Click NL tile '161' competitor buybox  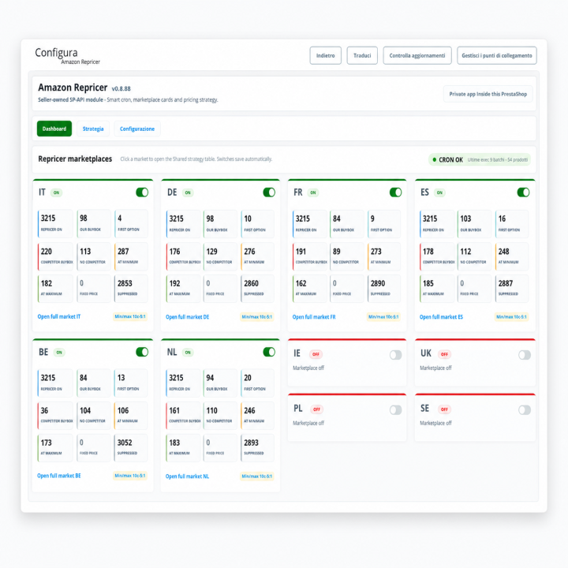tap(183, 416)
